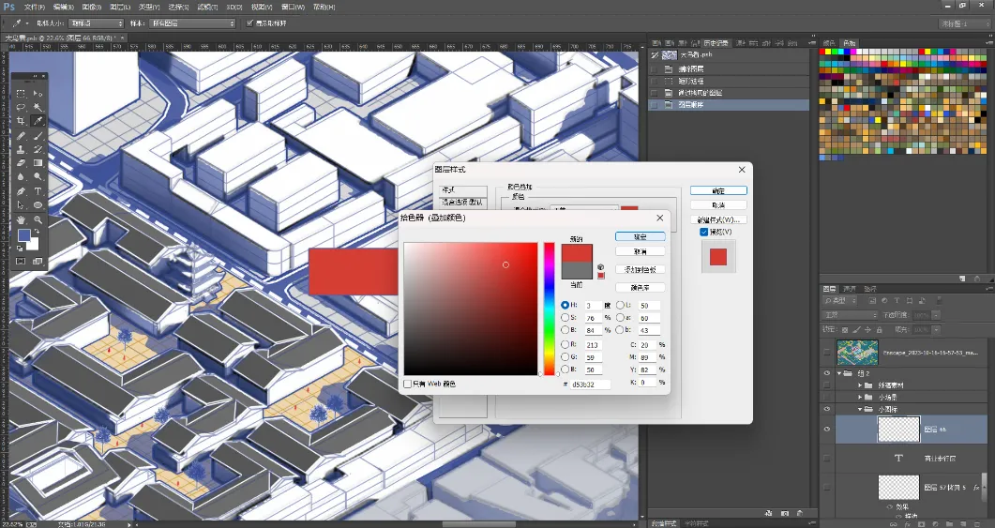
Task: Open the 3D(D) menu
Action: pos(234,7)
